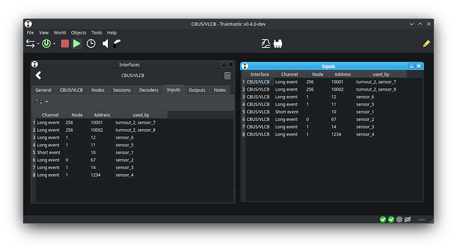This screenshot has width=457, height=250.
Task: Select the Inputs tab in Interfaces window
Action: tap(174, 90)
